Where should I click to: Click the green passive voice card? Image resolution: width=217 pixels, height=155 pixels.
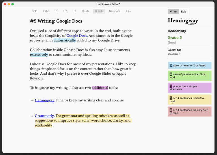190,76
